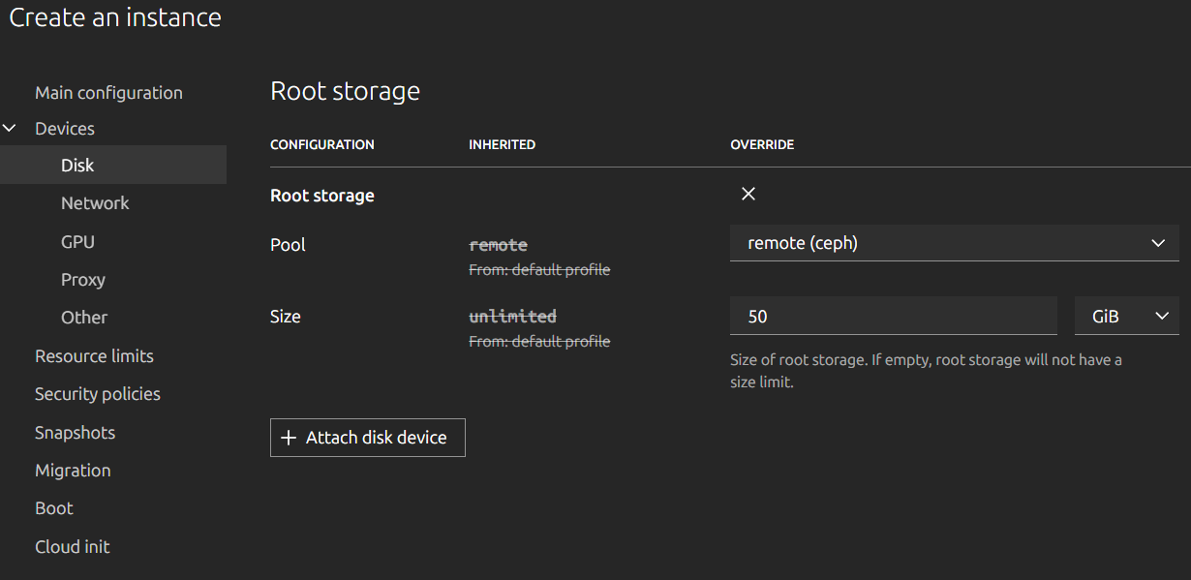Click the bold 'Root storage' row label
Image resolution: width=1191 pixels, height=580 pixels.
(x=322, y=196)
